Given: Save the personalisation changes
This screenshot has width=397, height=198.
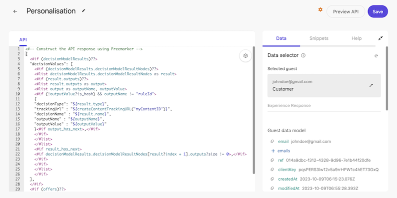Looking at the screenshot, I should (377, 11).
